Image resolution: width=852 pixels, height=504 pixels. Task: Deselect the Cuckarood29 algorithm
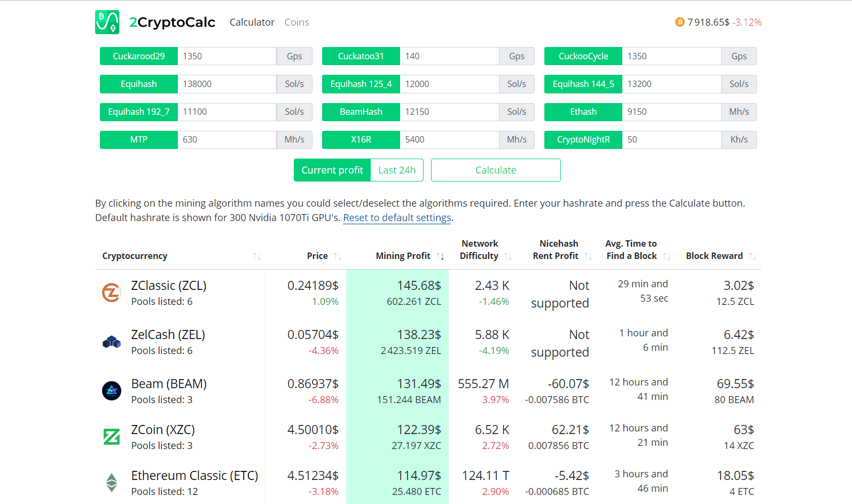tap(139, 56)
